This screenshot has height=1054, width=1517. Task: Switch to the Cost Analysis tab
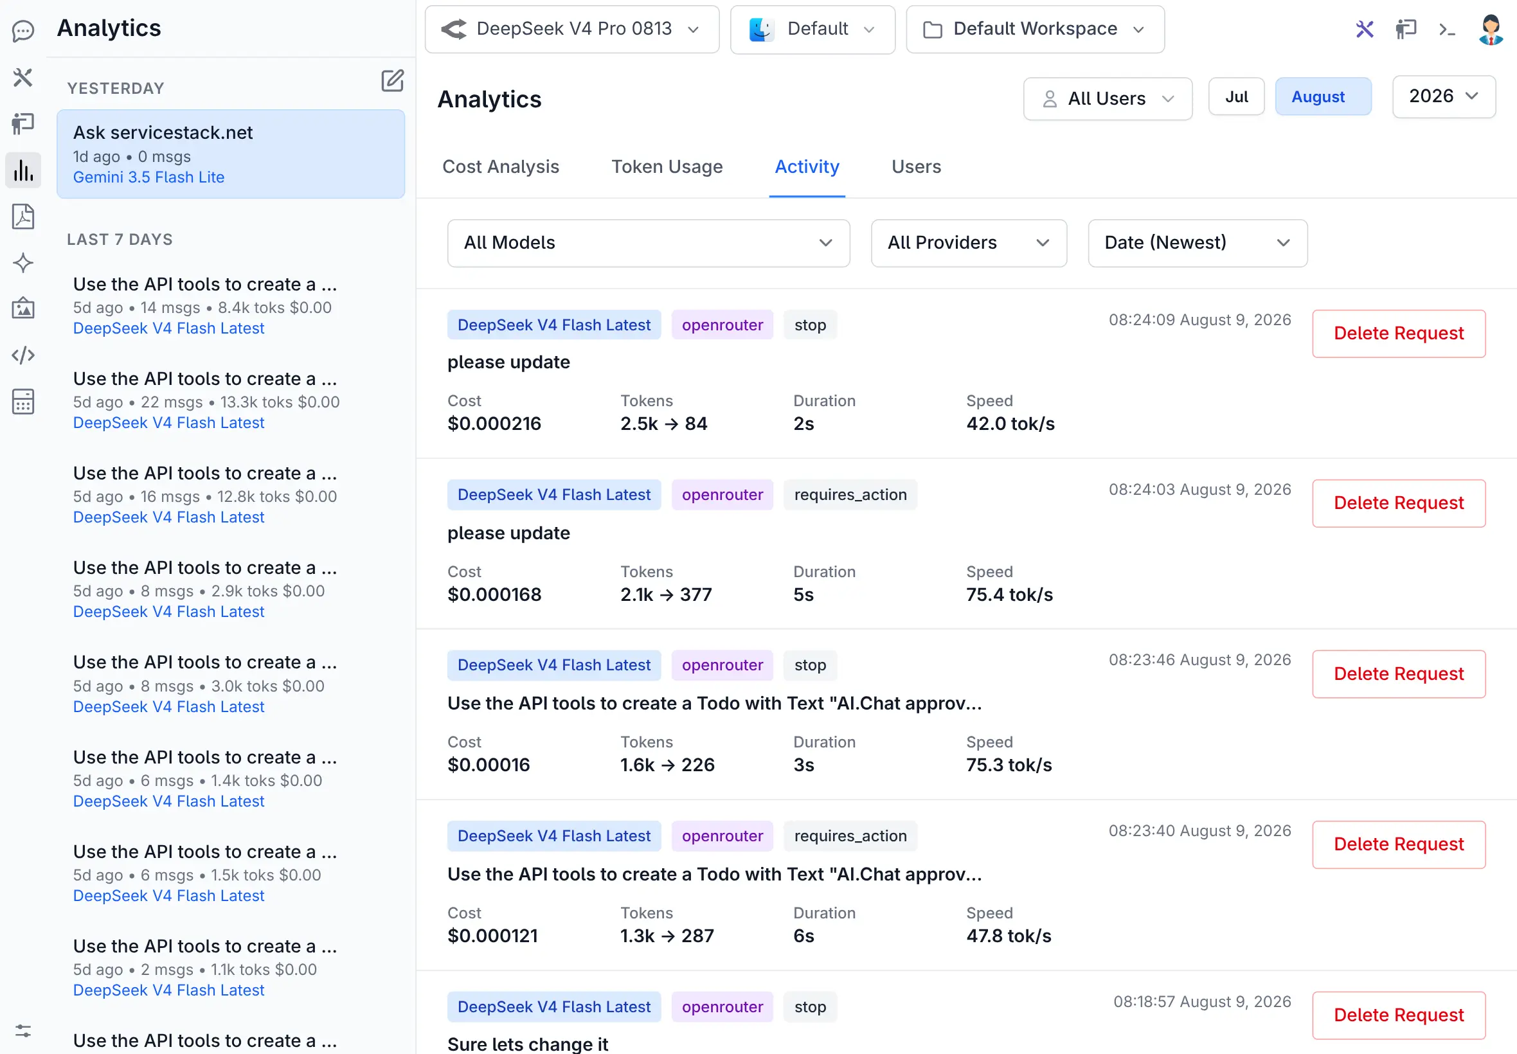(501, 166)
